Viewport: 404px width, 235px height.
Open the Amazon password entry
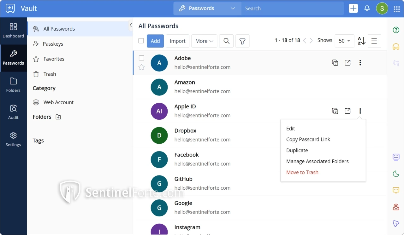260,87
